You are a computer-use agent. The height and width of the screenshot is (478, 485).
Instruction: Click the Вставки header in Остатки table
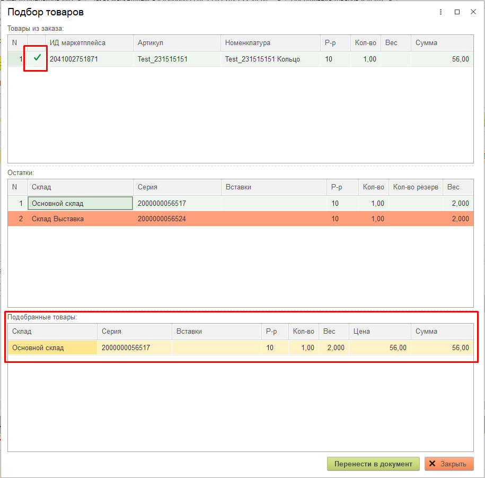pos(274,187)
